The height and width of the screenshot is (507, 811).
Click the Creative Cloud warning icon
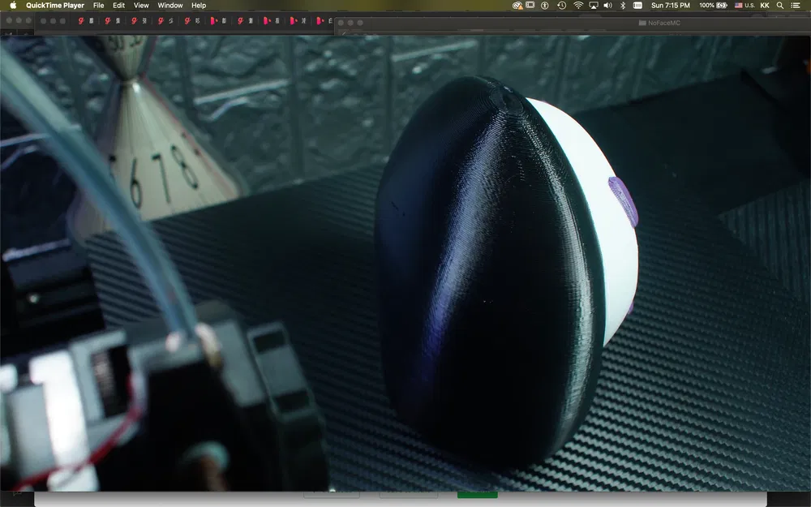517,5
